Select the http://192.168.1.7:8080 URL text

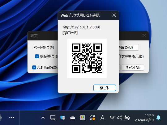[81, 27]
